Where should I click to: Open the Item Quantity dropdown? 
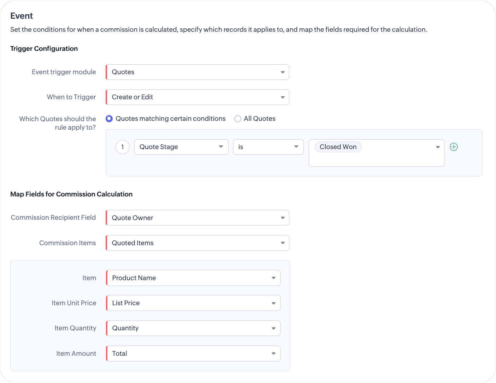click(193, 328)
